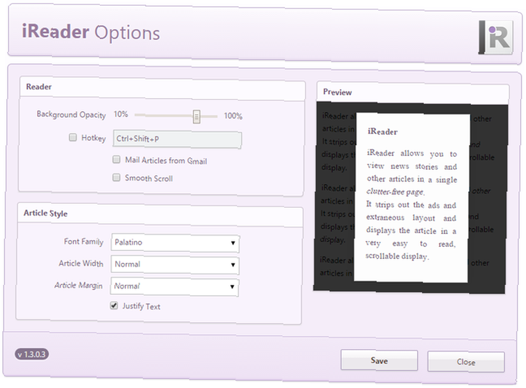
Task: Click the iReader Options title
Action: pos(90,32)
